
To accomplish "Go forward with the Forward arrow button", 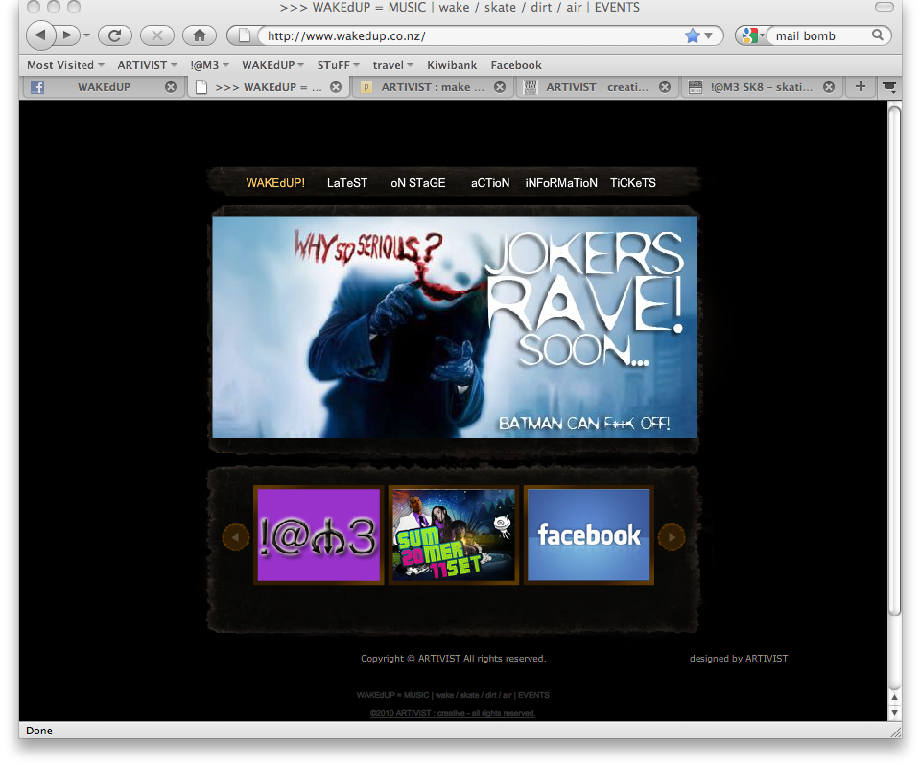I will click(x=67, y=35).
